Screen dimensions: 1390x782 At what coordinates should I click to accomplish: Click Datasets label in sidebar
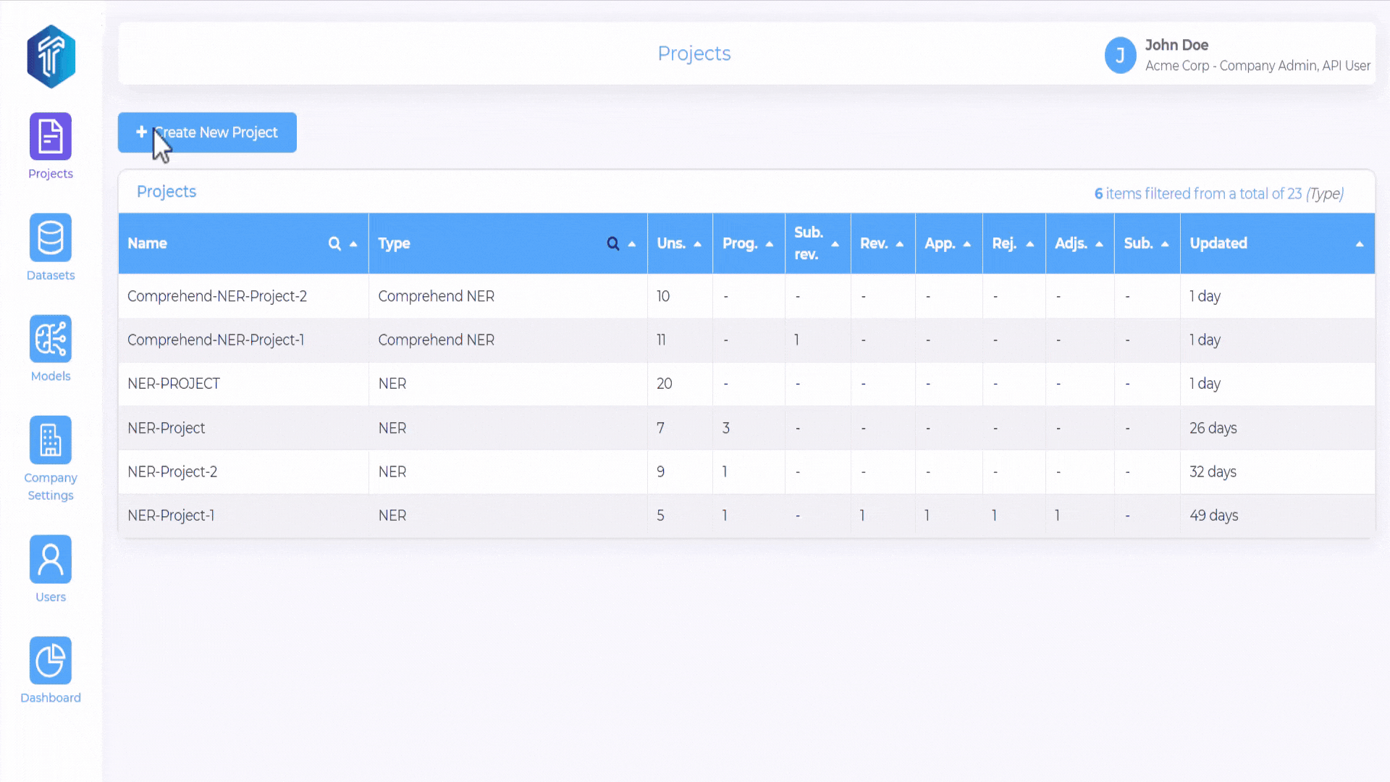coord(51,275)
